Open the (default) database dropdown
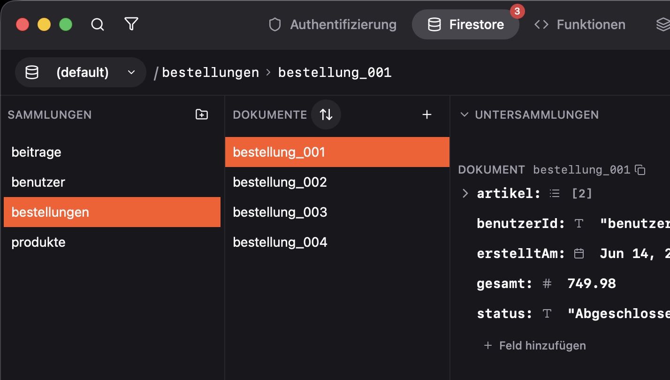Screen dimensions: 670x380 [81, 72]
